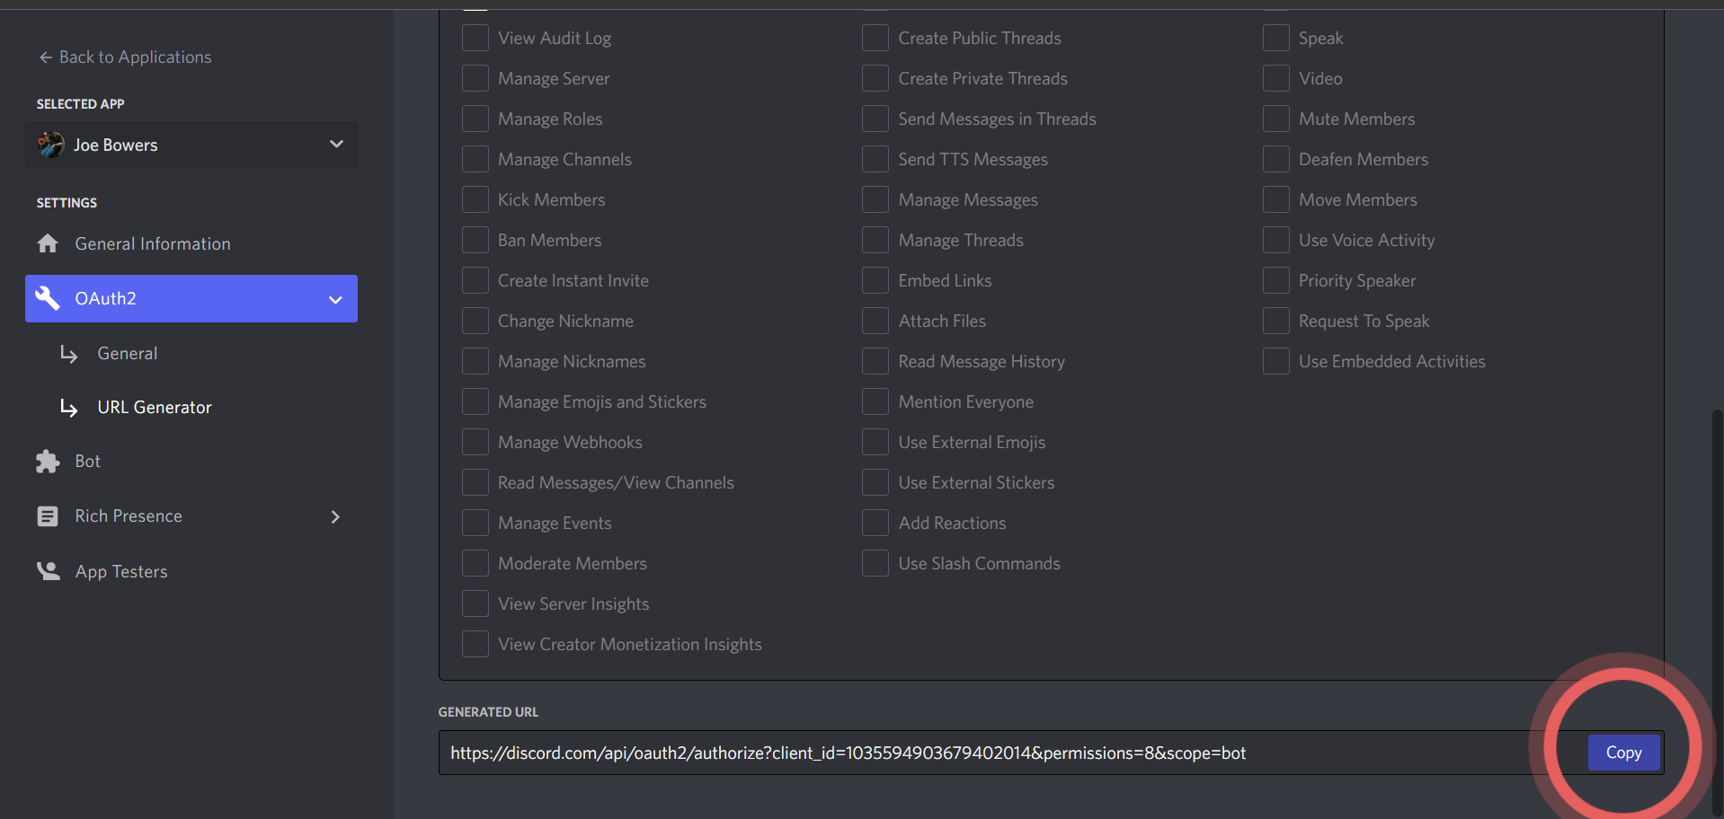Viewport: 1724px width, 819px height.
Task: Enable Use Voice Activity
Action: coord(1276,240)
